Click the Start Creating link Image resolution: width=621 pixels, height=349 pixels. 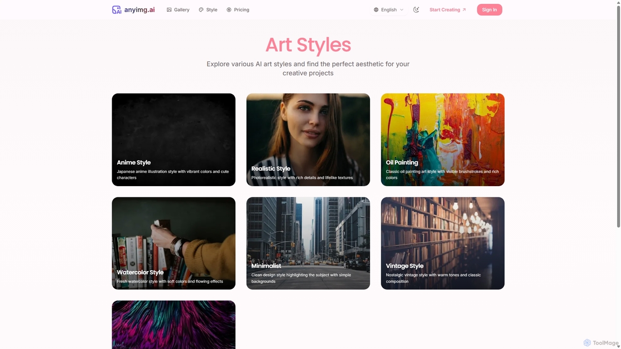tap(447, 10)
